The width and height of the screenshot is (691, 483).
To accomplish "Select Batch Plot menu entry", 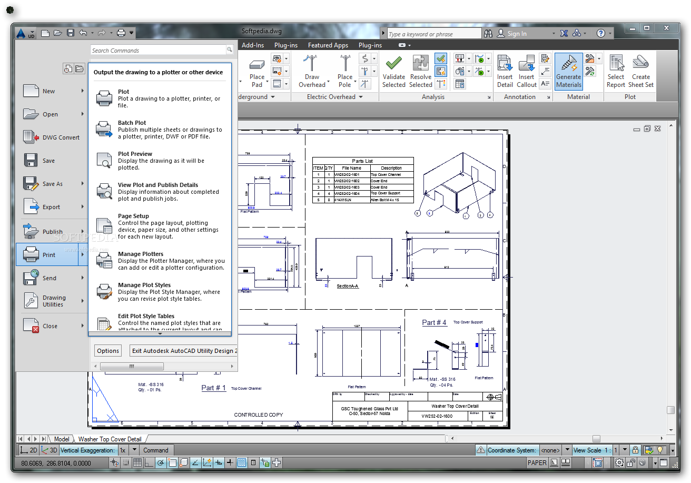I will point(160,130).
